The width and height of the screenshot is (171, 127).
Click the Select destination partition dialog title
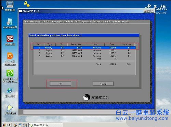(55, 36)
